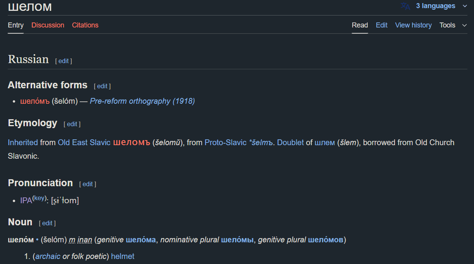Viewport: 474px width, 264px height.
Task: Follow the Inherited glossary link
Action: [23, 142]
